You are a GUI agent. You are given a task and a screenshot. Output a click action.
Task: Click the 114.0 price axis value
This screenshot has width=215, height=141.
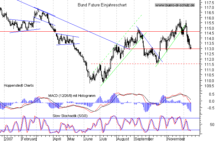point(209,38)
